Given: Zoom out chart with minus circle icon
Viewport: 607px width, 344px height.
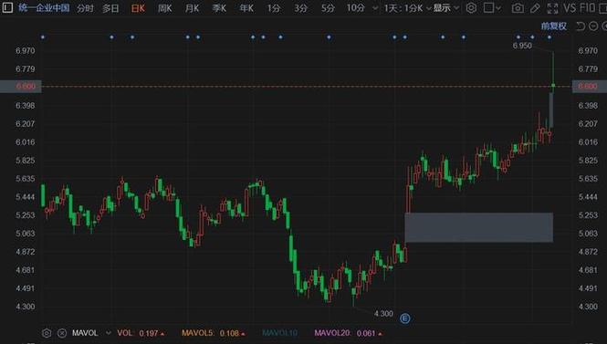Looking at the screenshot, I should (593, 26).
